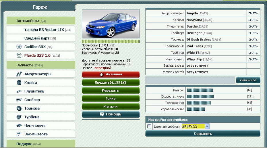Select Cadillac SRX in the car list

pyautogui.click(x=41, y=47)
